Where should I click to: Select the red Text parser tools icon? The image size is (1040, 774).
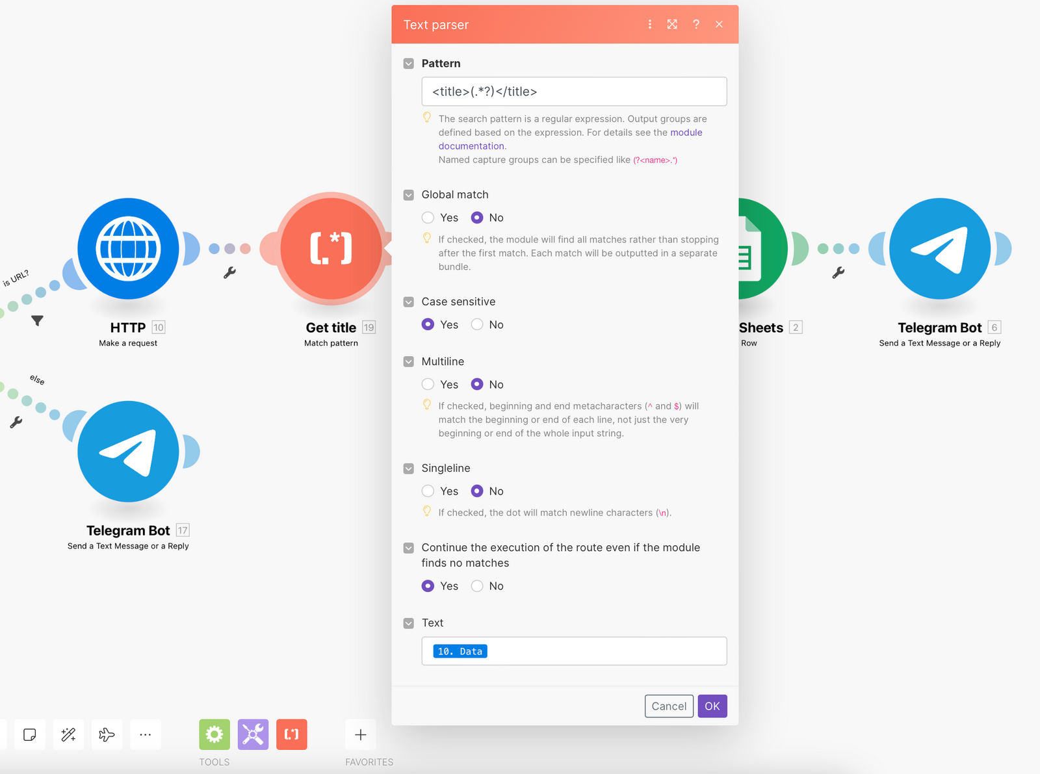[x=291, y=734]
